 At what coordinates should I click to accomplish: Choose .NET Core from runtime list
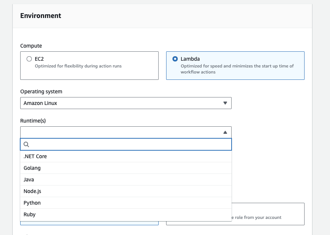tap(35, 156)
